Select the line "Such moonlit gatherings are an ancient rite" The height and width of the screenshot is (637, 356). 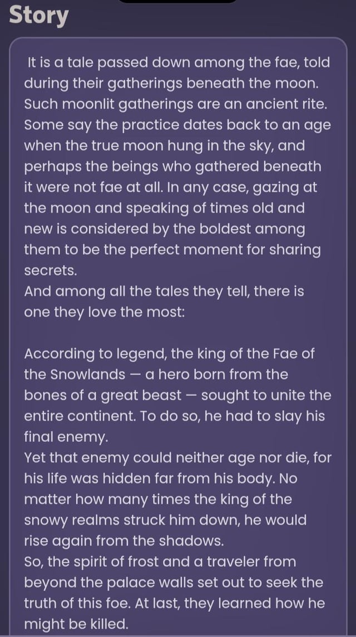click(176, 104)
